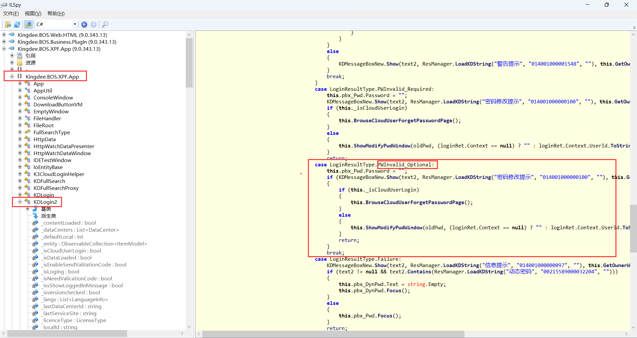Viewport: 637px width, 338px height.
Task: Click the 基类 base types icon
Action: 35,208
